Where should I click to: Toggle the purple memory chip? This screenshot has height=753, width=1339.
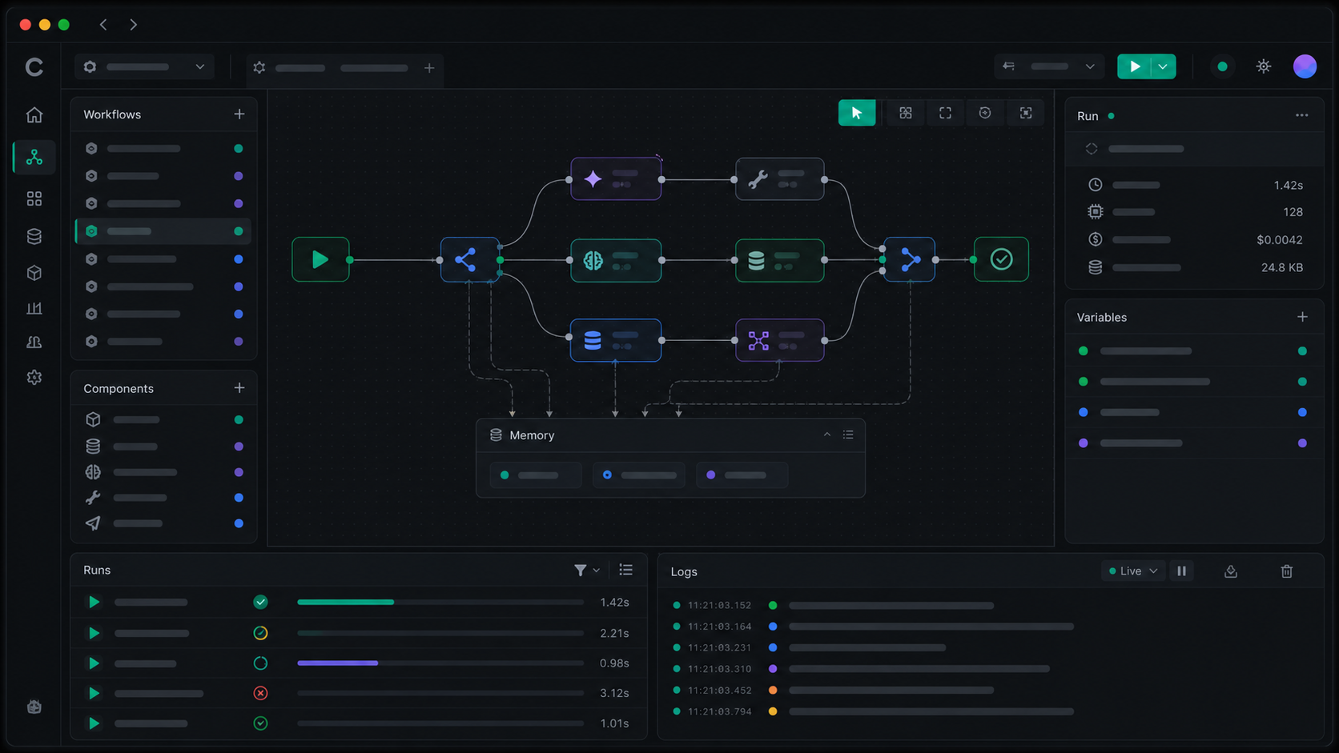(742, 475)
